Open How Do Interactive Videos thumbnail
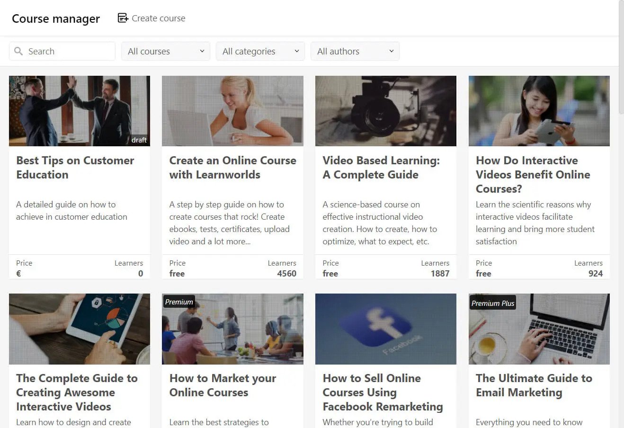624x428 pixels. coord(539,111)
